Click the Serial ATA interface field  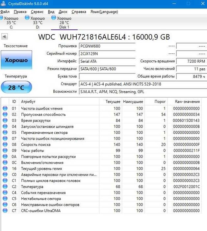click(x=107, y=61)
